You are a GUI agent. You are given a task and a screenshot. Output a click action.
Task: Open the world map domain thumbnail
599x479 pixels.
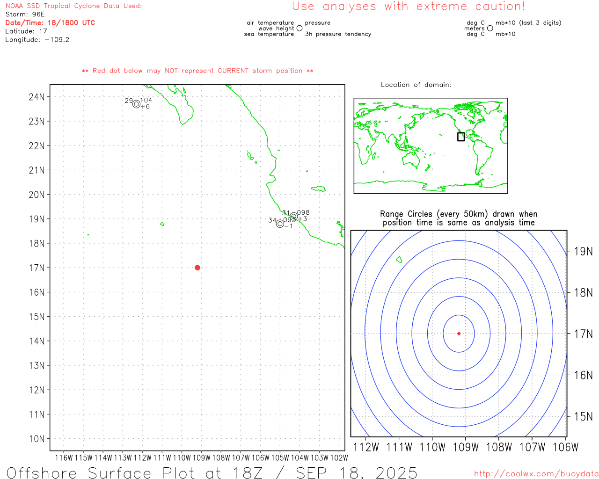(431, 146)
